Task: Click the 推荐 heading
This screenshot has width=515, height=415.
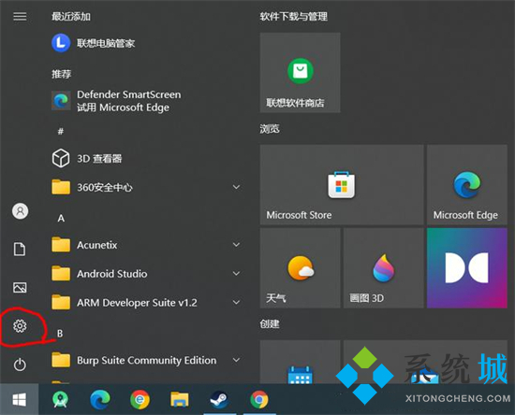Action: (61, 74)
